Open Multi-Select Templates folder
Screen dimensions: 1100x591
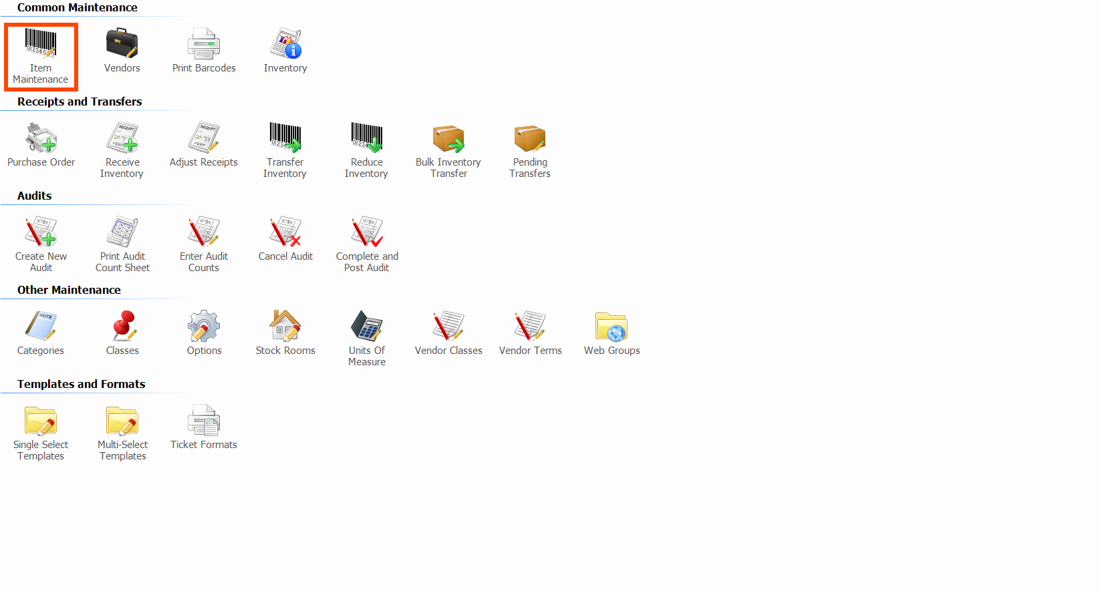click(122, 421)
